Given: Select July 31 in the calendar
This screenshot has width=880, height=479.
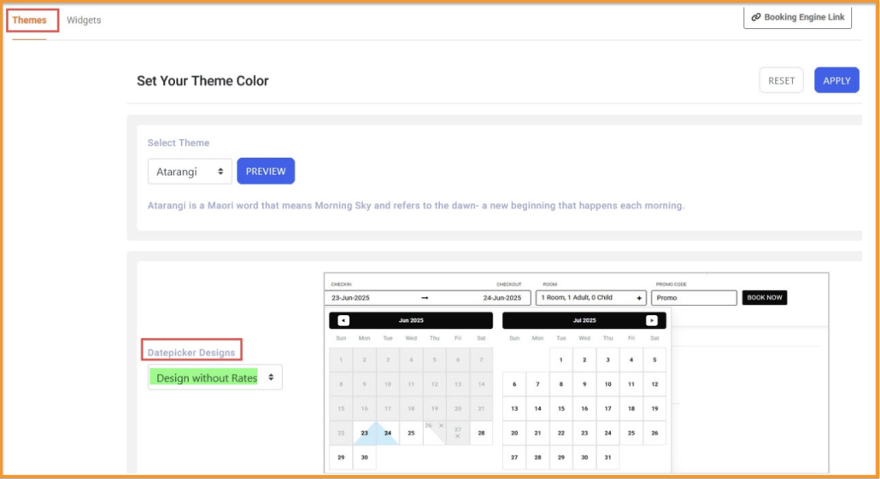Looking at the screenshot, I should pos(607,457).
